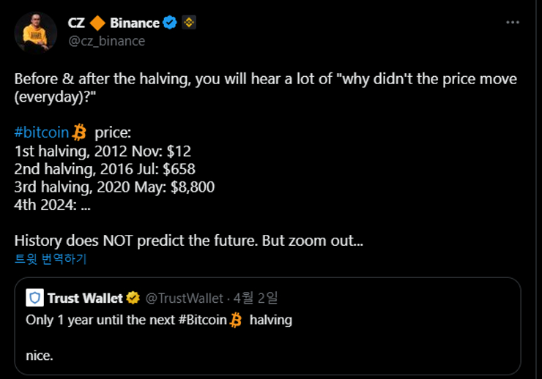Image resolution: width=542 pixels, height=379 pixels.
Task: Click Trust Wallet's gold verified badge
Action: (x=133, y=298)
